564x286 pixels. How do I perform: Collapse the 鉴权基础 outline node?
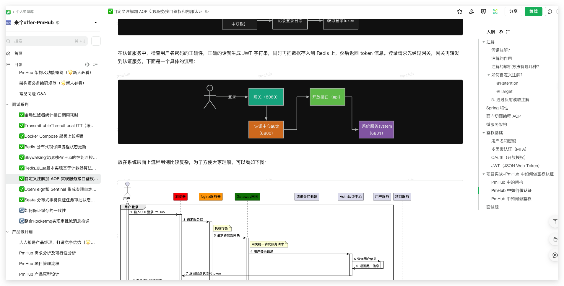(483, 133)
